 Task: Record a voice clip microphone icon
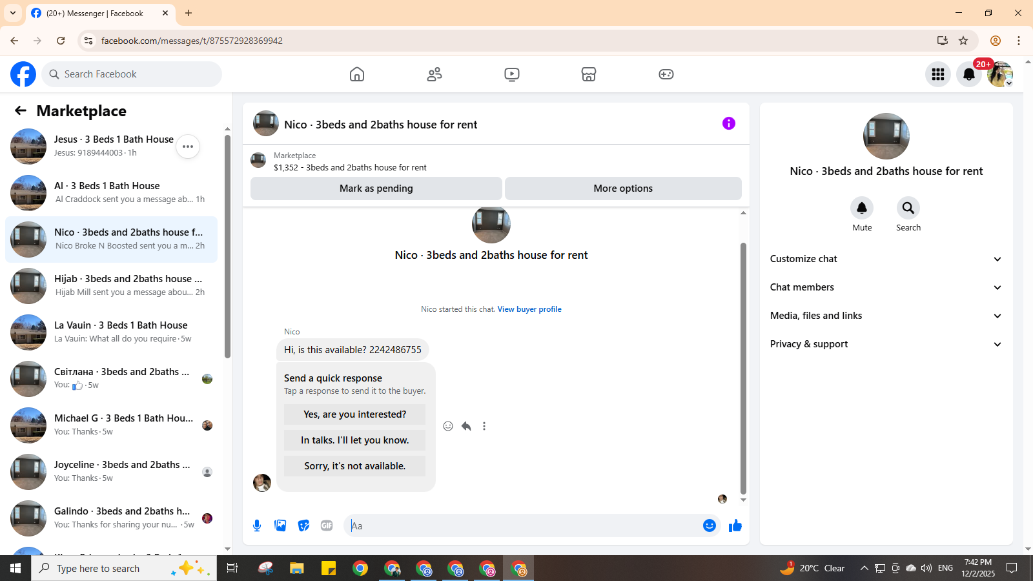click(x=257, y=525)
